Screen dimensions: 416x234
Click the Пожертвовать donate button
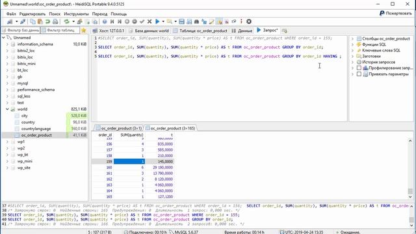[396, 13]
